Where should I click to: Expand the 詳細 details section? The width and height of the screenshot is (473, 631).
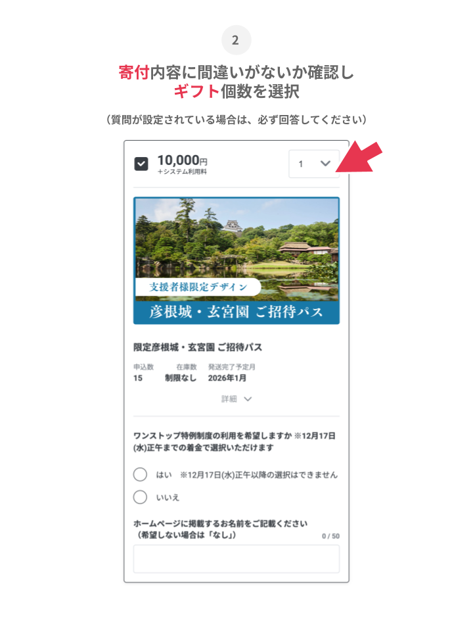tap(236, 399)
